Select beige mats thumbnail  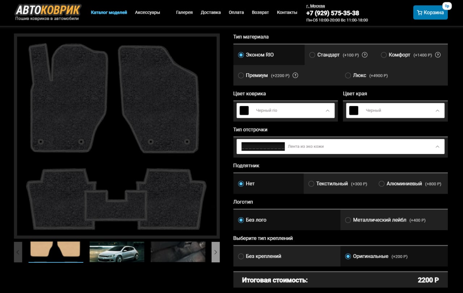point(56,252)
